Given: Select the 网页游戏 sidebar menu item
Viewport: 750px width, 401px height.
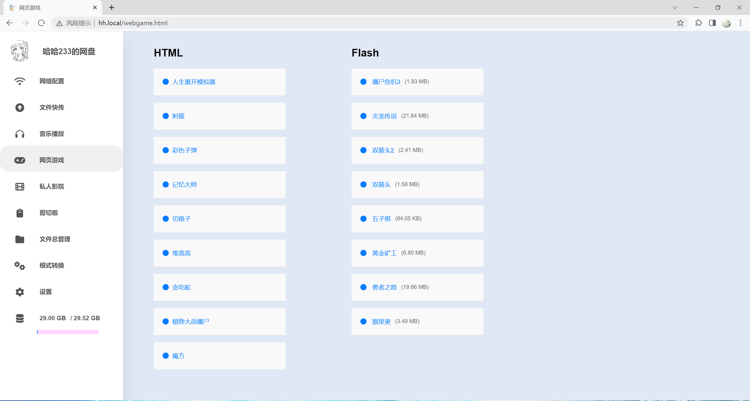Looking at the screenshot, I should (52, 160).
